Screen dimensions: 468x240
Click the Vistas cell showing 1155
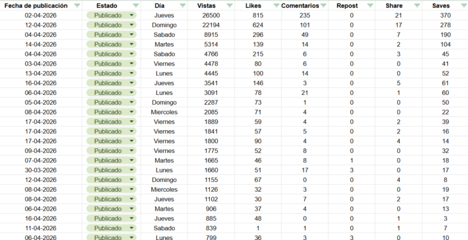211,180
